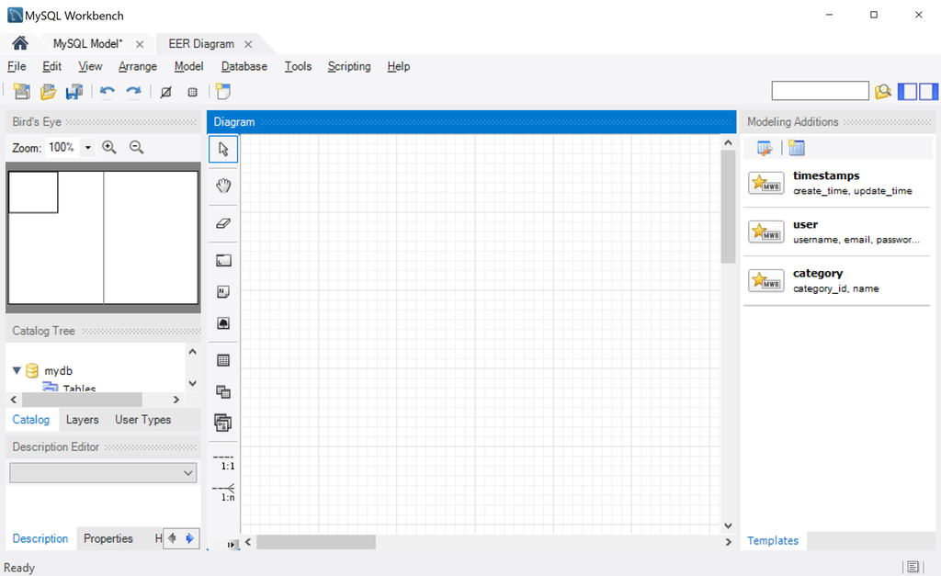Image resolution: width=941 pixels, height=576 pixels.
Task: Toggle navigation between description entries
Action: point(181,538)
